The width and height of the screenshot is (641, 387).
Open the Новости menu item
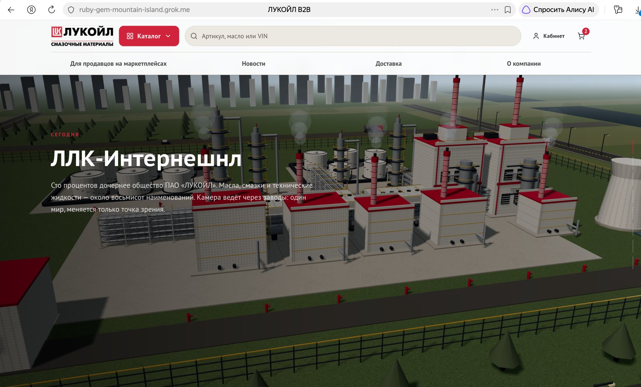point(254,64)
